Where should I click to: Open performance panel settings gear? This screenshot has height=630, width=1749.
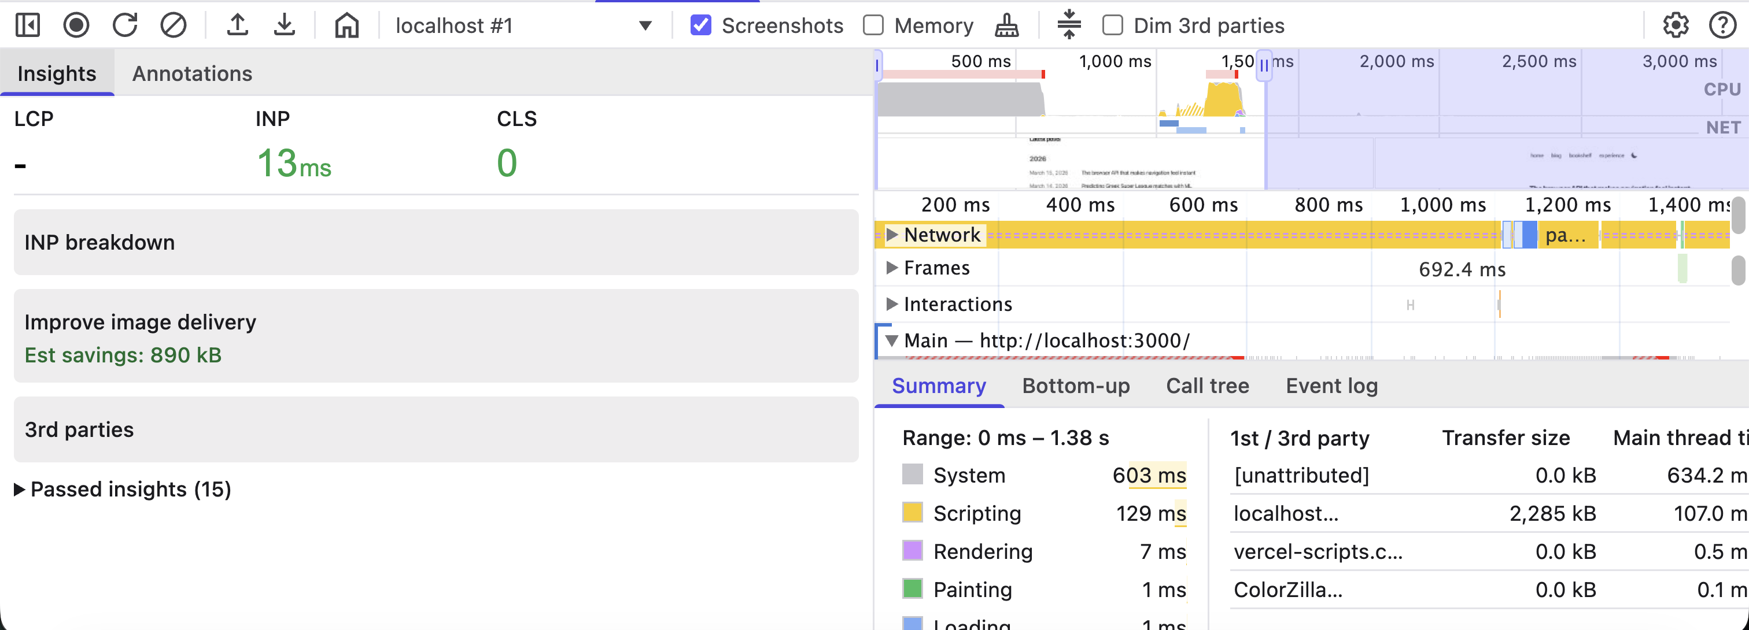point(1675,25)
